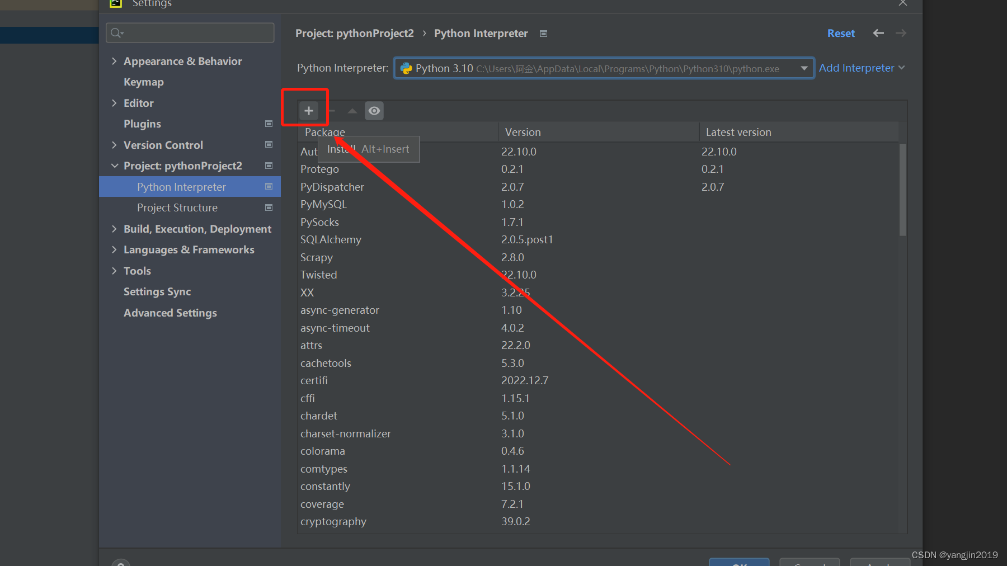This screenshot has height=566, width=1007.
Task: Select the charset-normalizer package row
Action: 598,433
